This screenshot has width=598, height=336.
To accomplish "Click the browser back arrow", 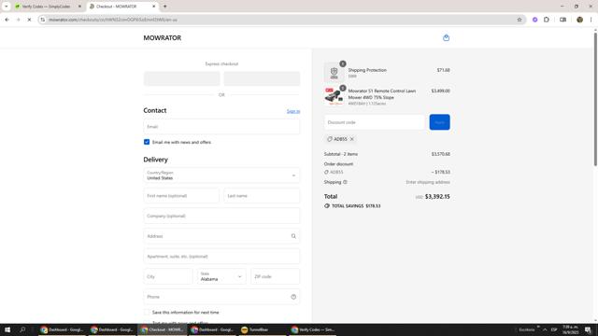I will pyautogui.click(x=7, y=20).
